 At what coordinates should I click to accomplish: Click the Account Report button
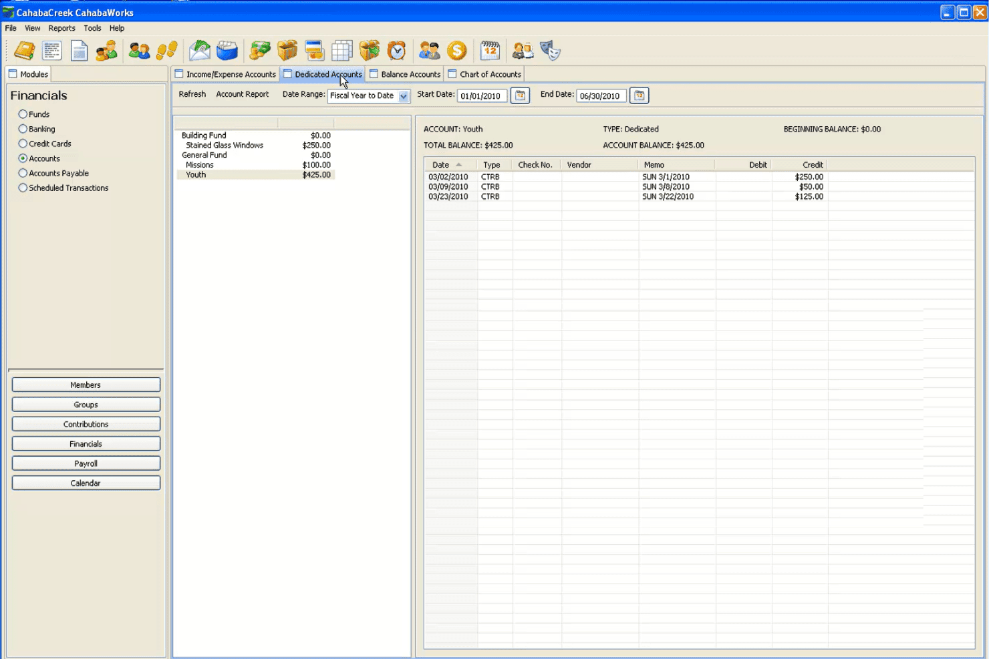[243, 94]
